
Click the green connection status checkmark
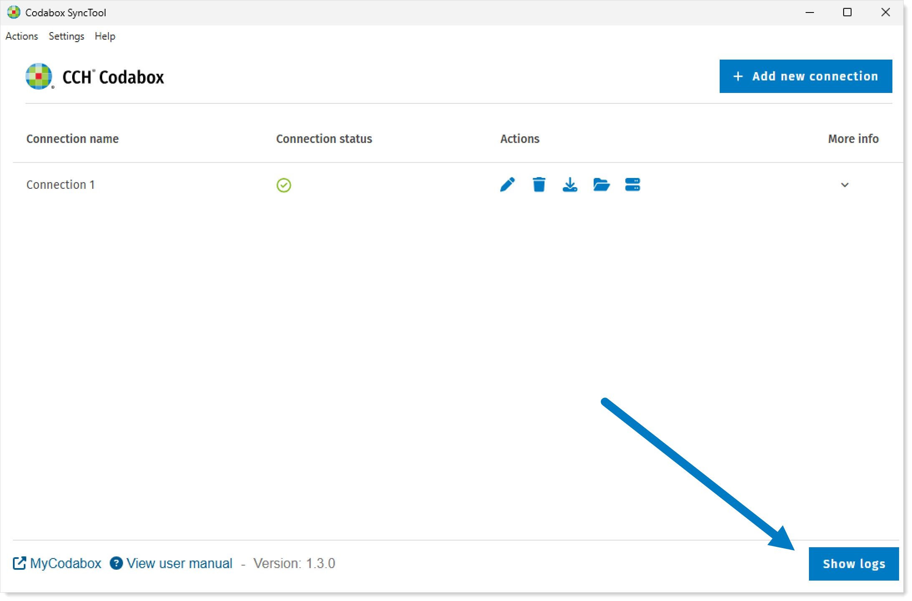tap(284, 185)
